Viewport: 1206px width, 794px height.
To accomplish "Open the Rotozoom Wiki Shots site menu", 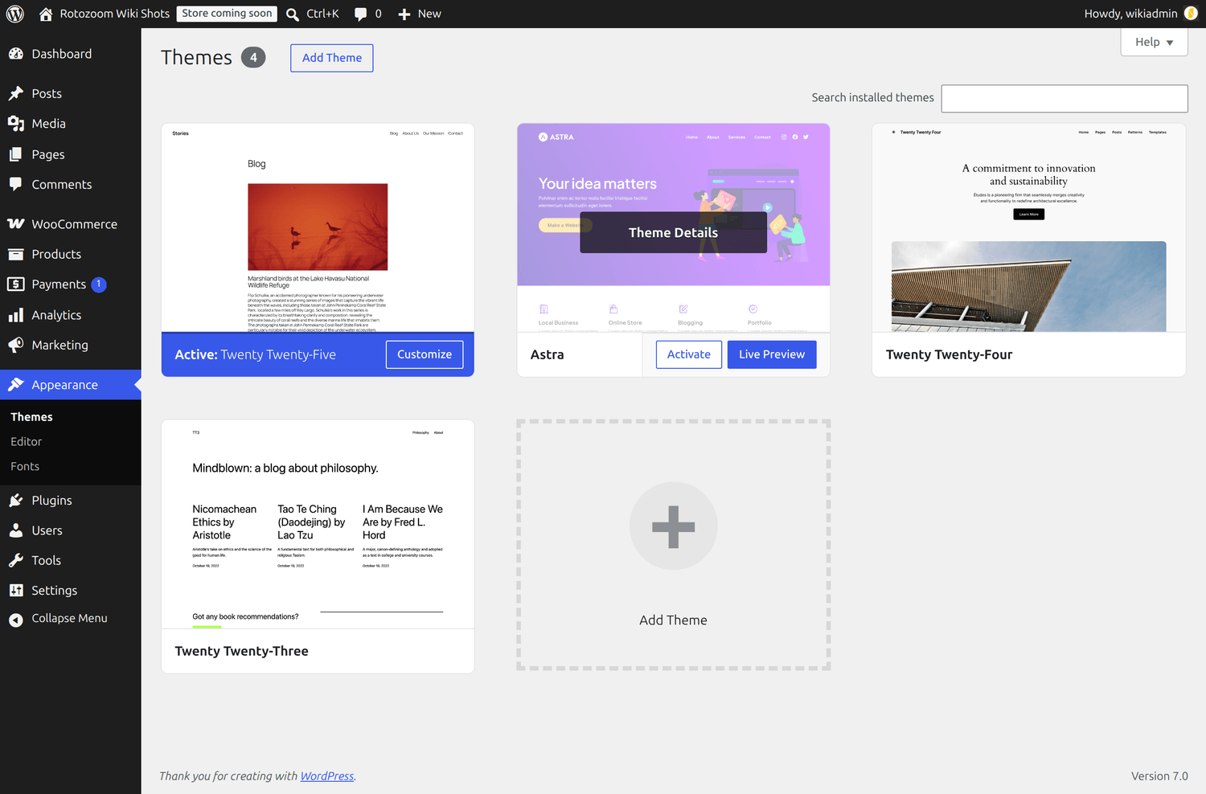I will point(105,14).
